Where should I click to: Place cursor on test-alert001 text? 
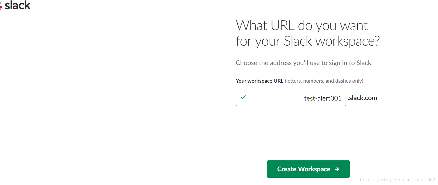pyautogui.click(x=323, y=98)
